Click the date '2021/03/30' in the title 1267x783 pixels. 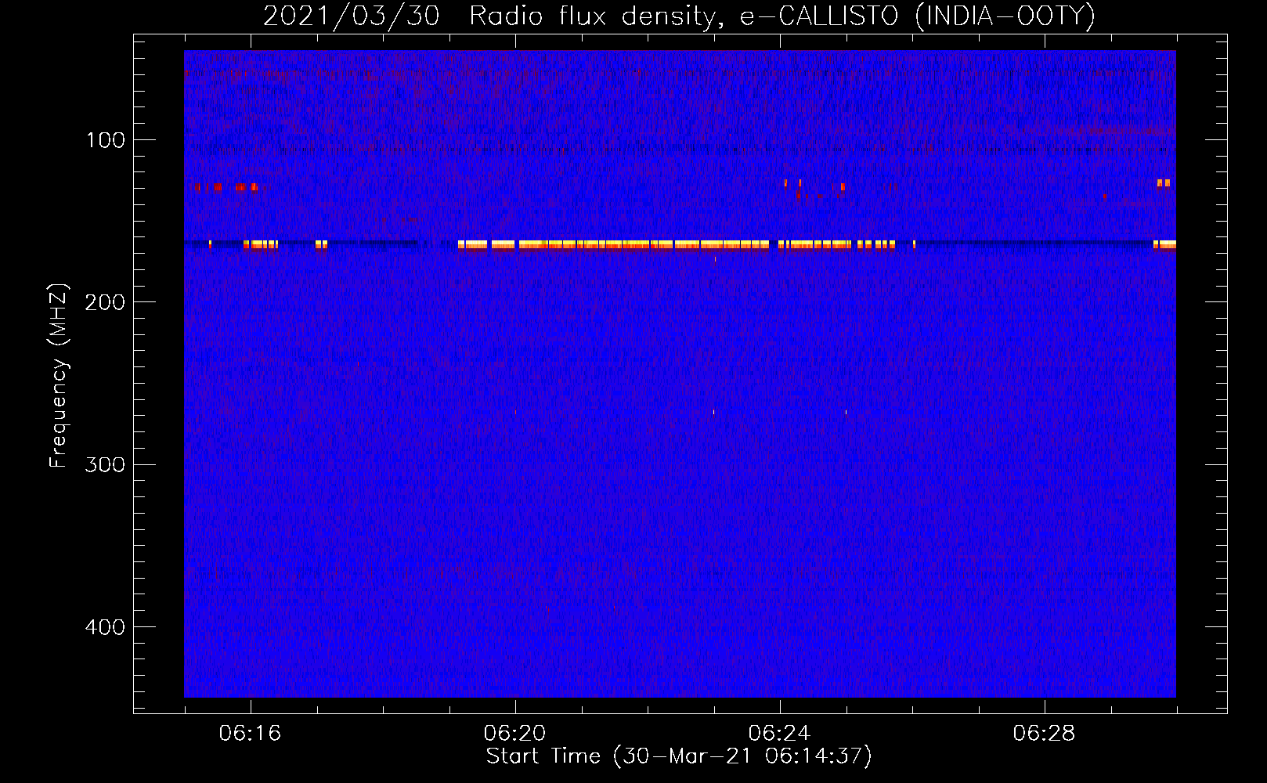(352, 16)
